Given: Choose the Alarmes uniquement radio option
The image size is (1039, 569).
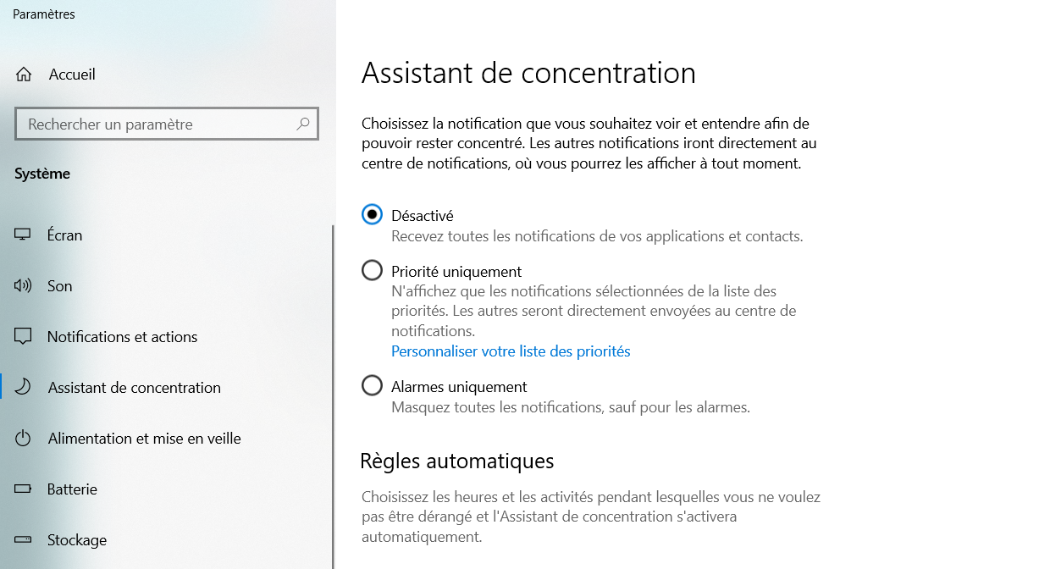Looking at the screenshot, I should point(372,386).
